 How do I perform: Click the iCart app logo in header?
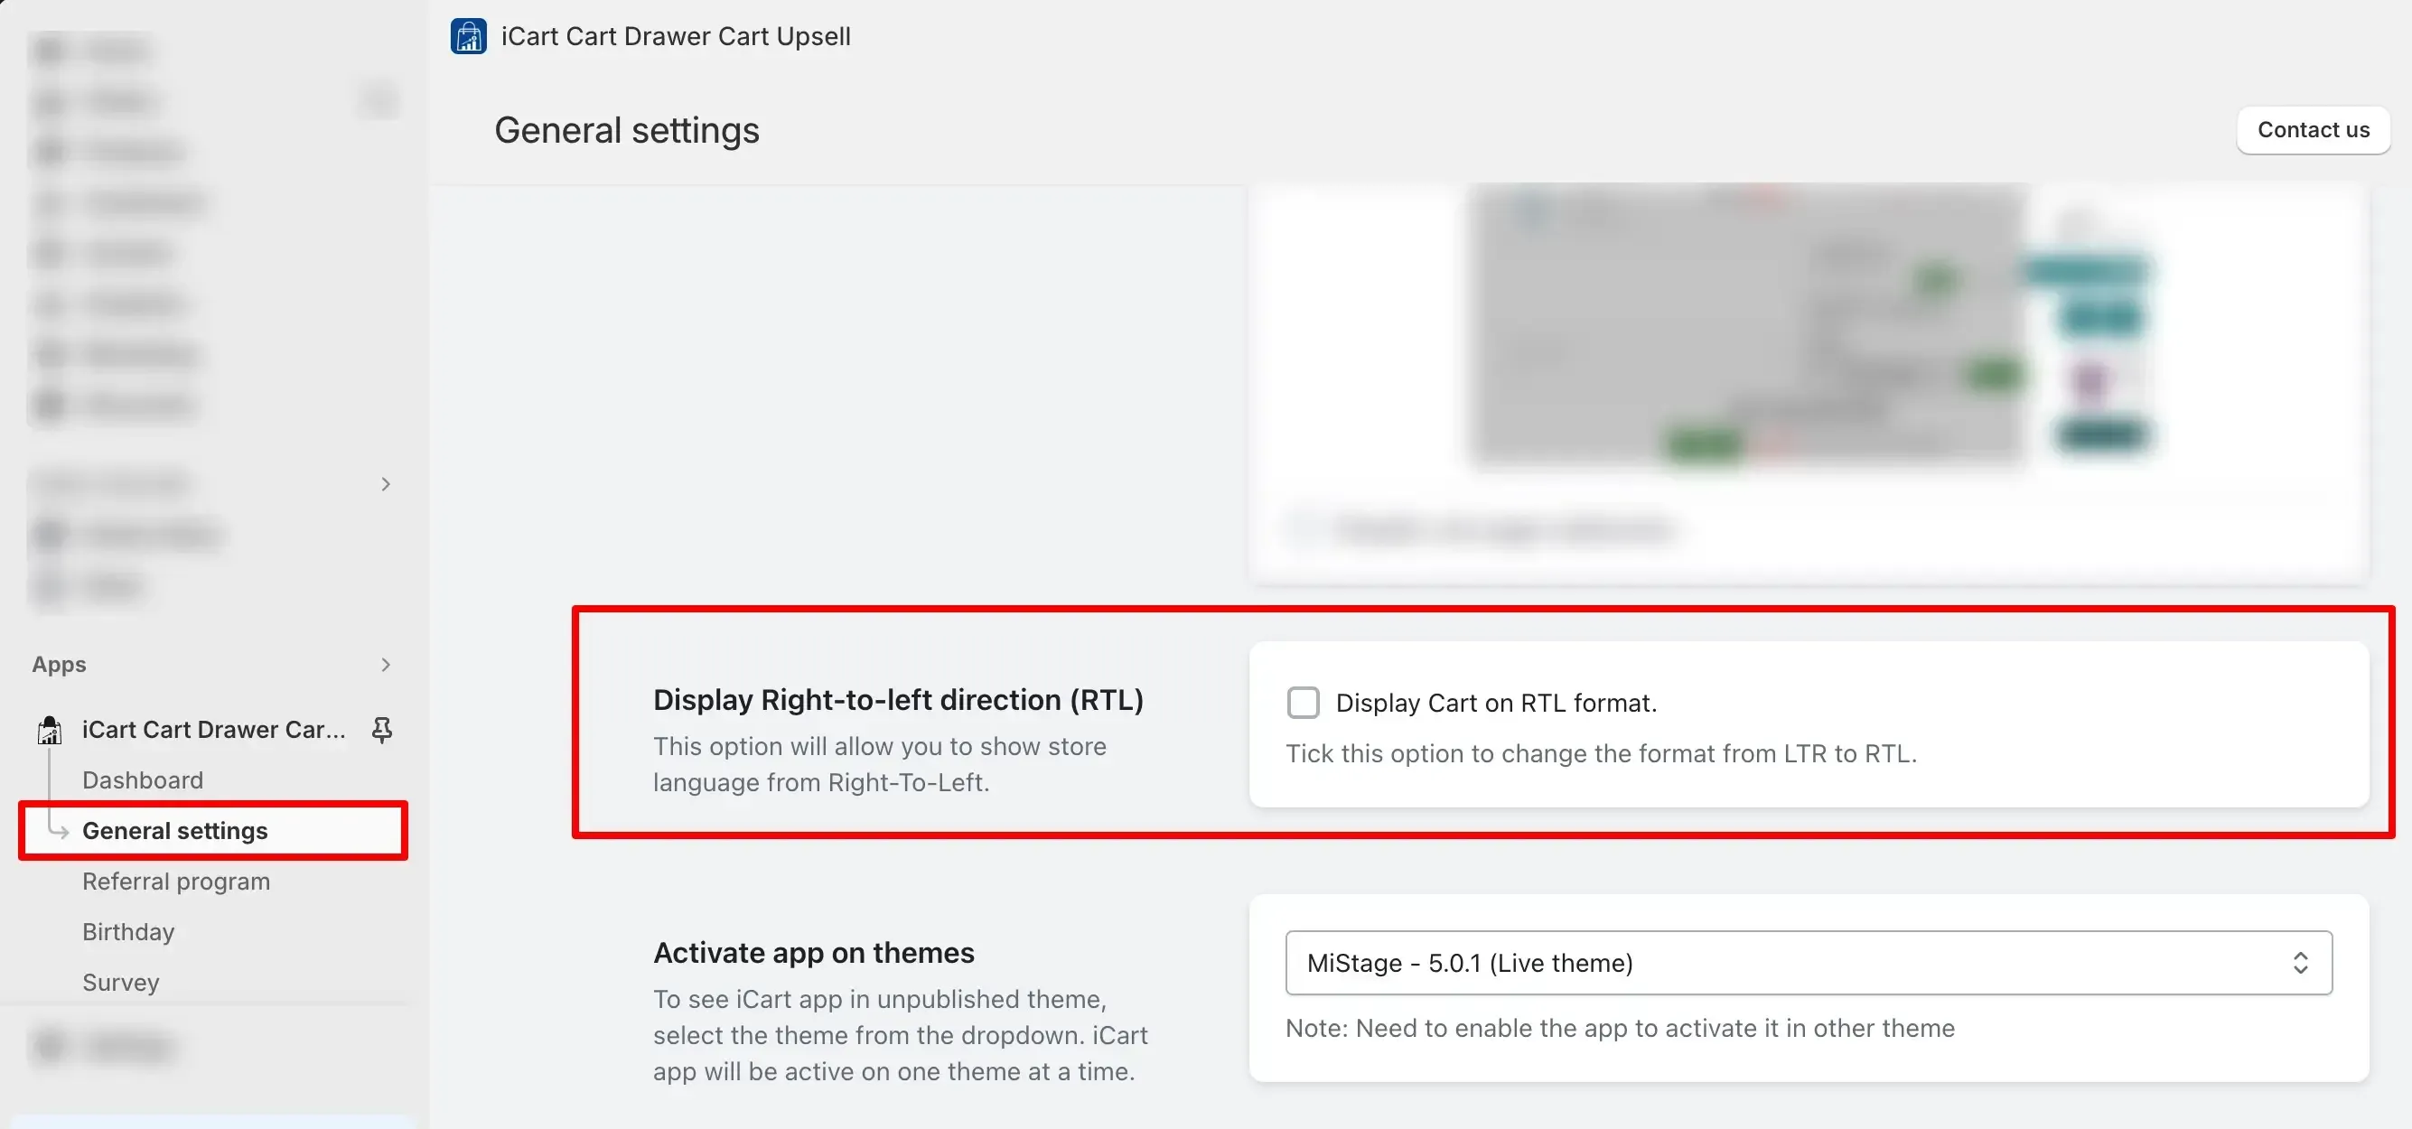coord(468,36)
